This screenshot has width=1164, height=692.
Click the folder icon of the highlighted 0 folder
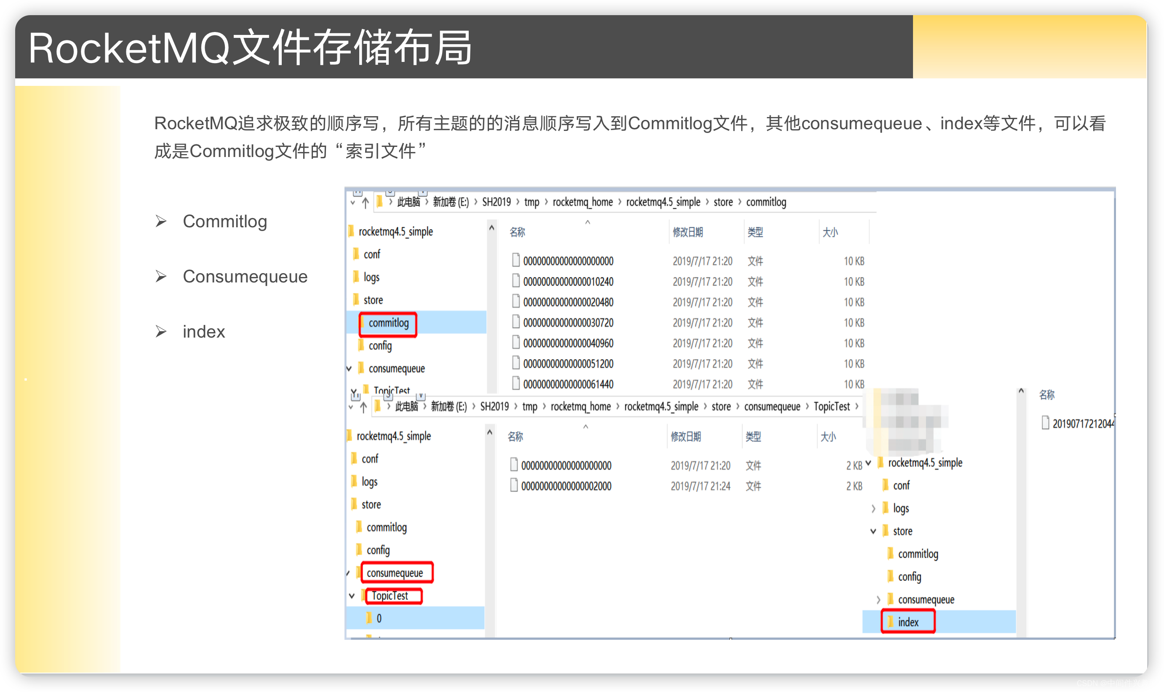[369, 618]
